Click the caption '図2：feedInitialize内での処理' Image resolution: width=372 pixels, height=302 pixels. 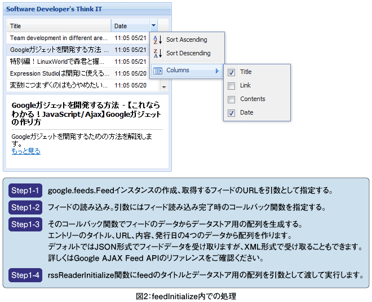(x=186, y=296)
